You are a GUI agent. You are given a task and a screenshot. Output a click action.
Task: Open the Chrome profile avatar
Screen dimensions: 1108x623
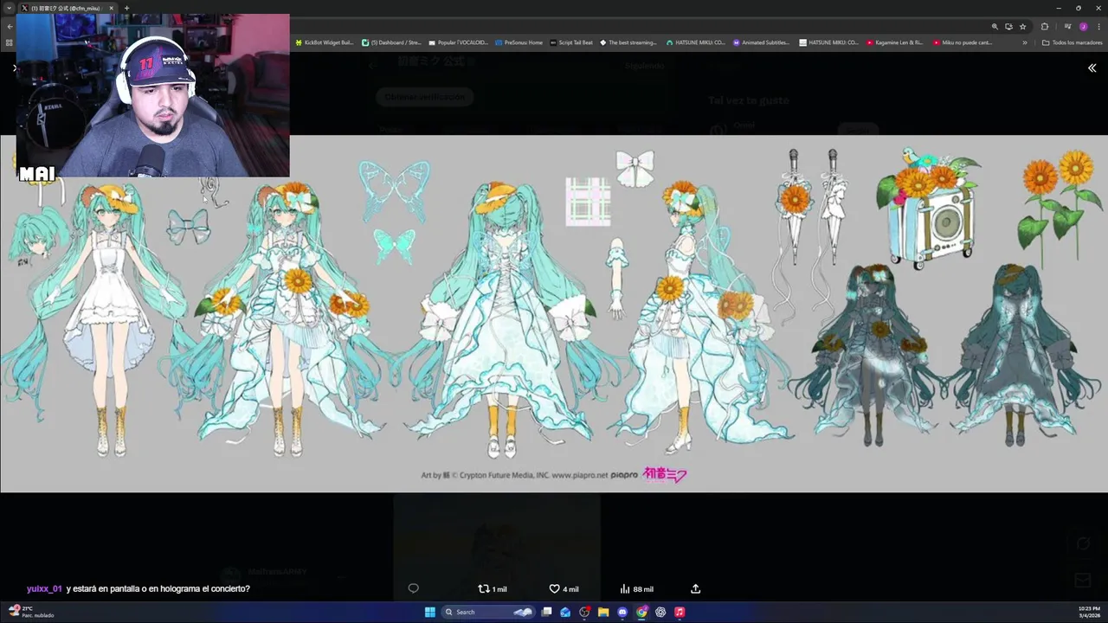tap(1084, 27)
